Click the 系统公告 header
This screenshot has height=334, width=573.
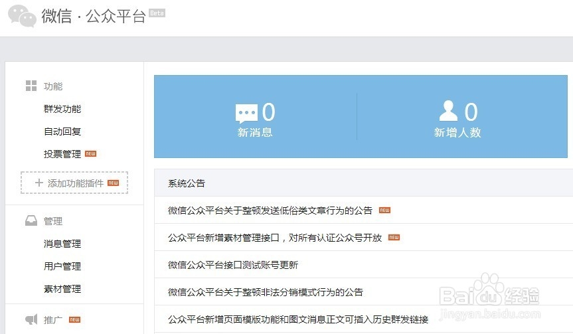pyautogui.click(x=187, y=183)
